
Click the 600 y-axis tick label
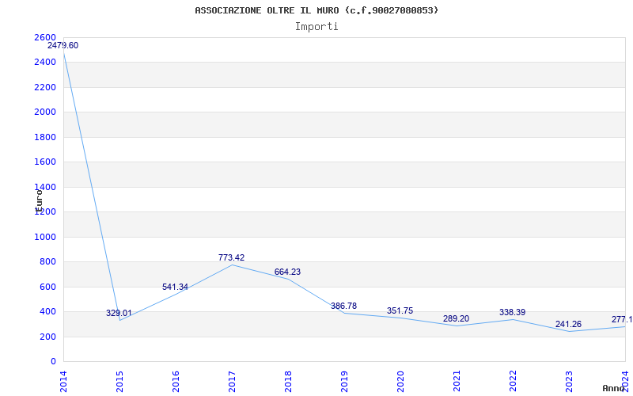click(x=48, y=287)
